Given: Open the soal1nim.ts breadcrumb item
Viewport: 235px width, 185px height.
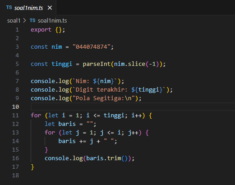Looking at the screenshot, I should [x=52, y=21].
